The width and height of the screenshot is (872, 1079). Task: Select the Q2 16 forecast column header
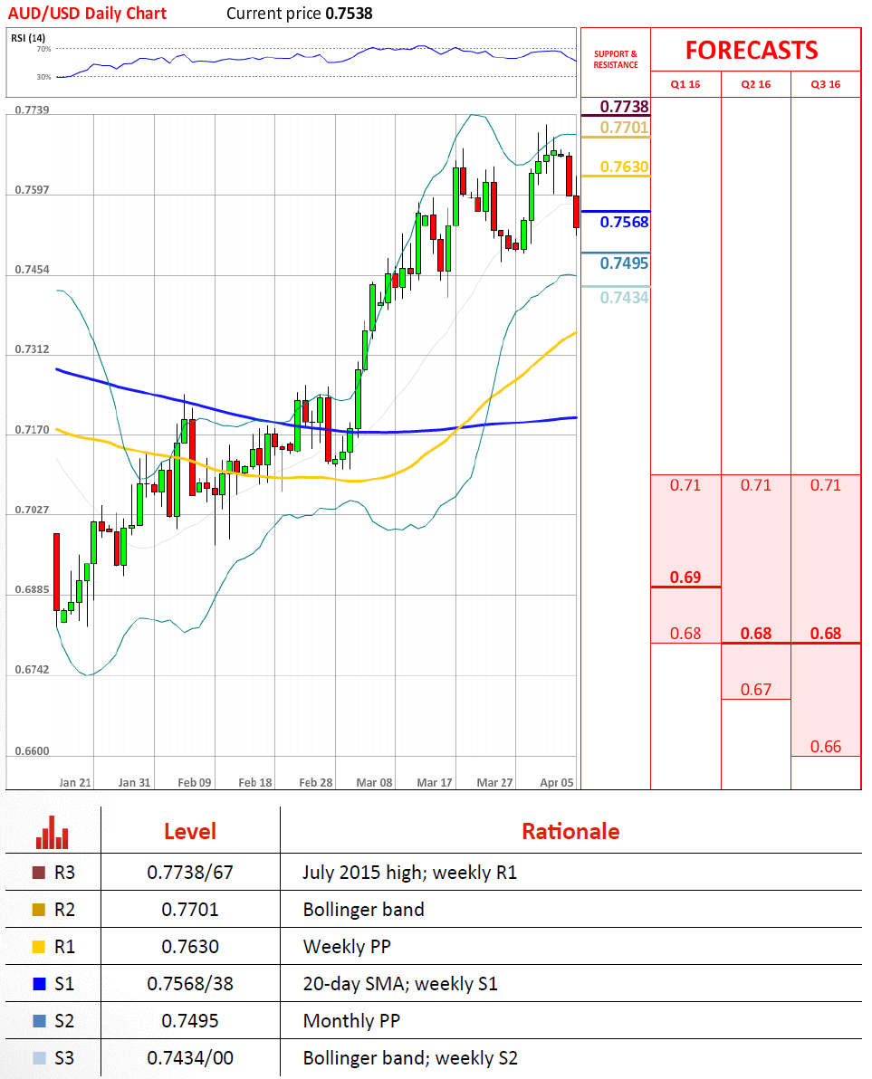point(756,84)
